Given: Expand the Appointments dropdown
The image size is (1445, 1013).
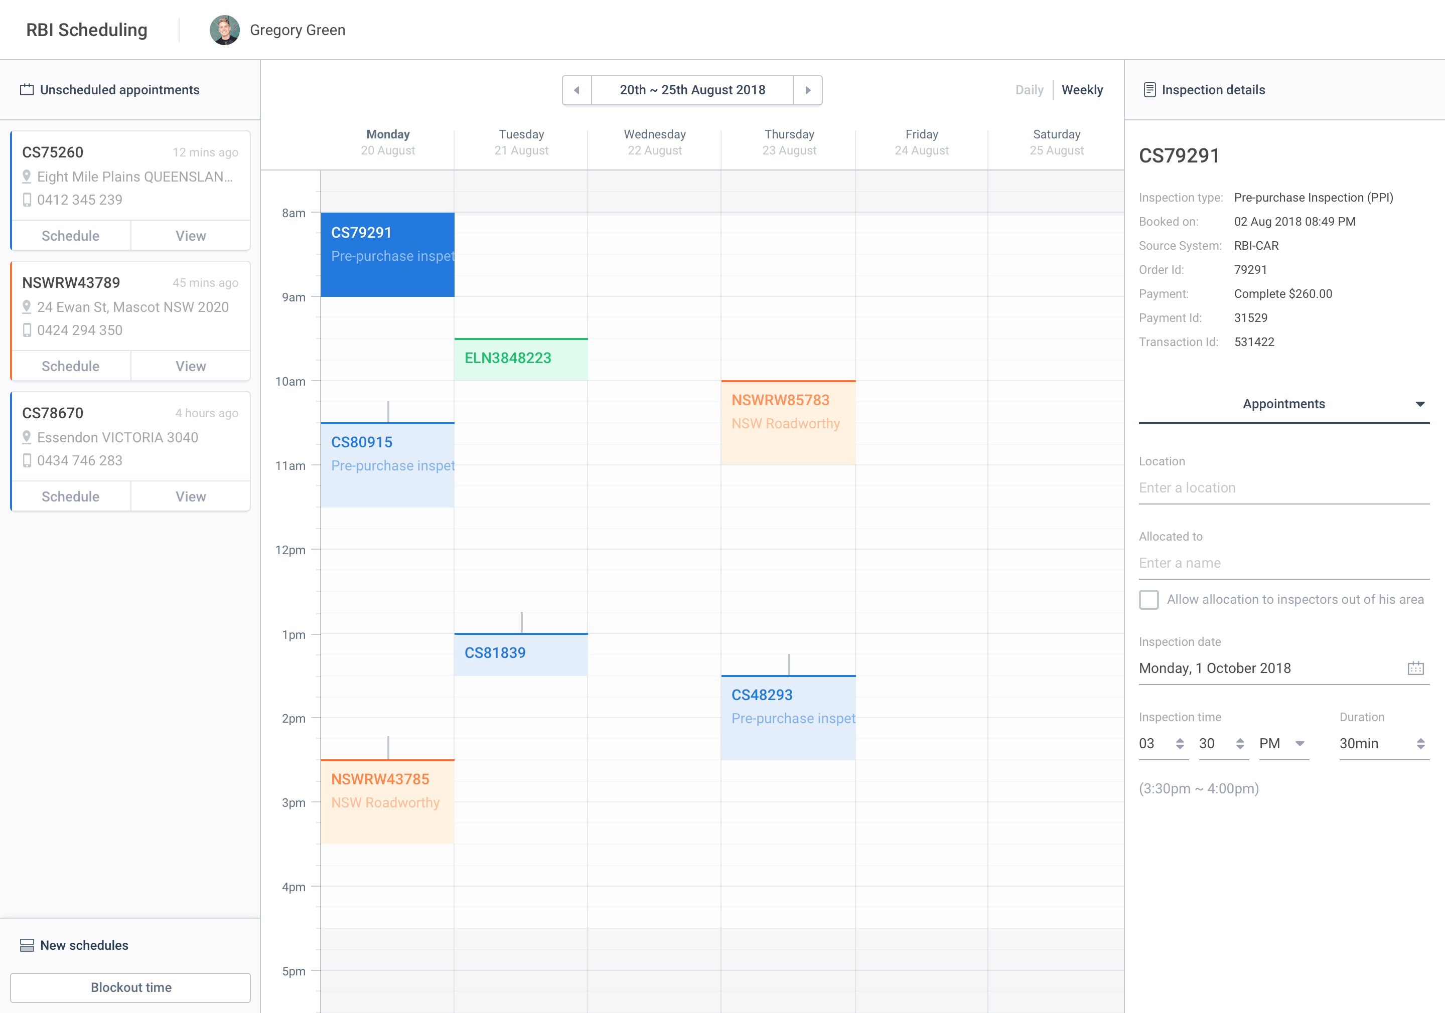Looking at the screenshot, I should coord(1420,404).
